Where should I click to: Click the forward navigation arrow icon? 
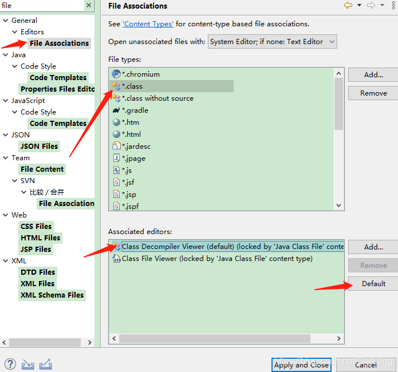(x=371, y=5)
